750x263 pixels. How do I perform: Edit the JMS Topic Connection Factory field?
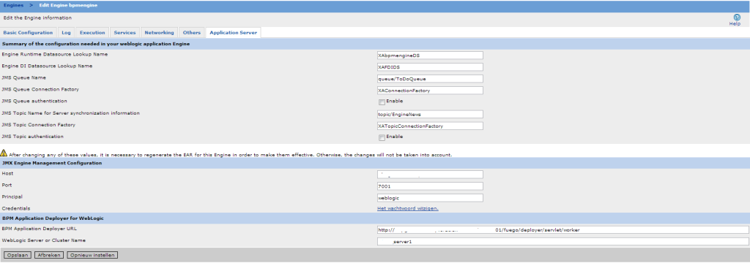coord(430,126)
